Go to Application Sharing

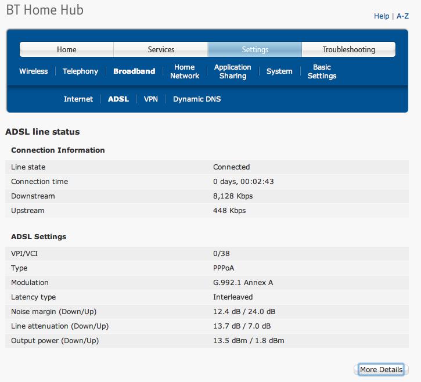click(233, 71)
